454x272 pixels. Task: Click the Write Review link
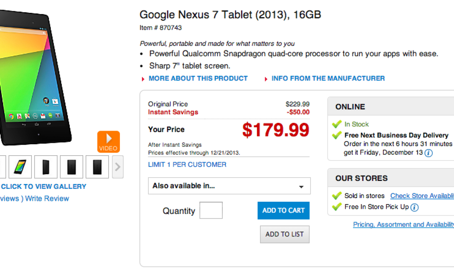[47, 198]
